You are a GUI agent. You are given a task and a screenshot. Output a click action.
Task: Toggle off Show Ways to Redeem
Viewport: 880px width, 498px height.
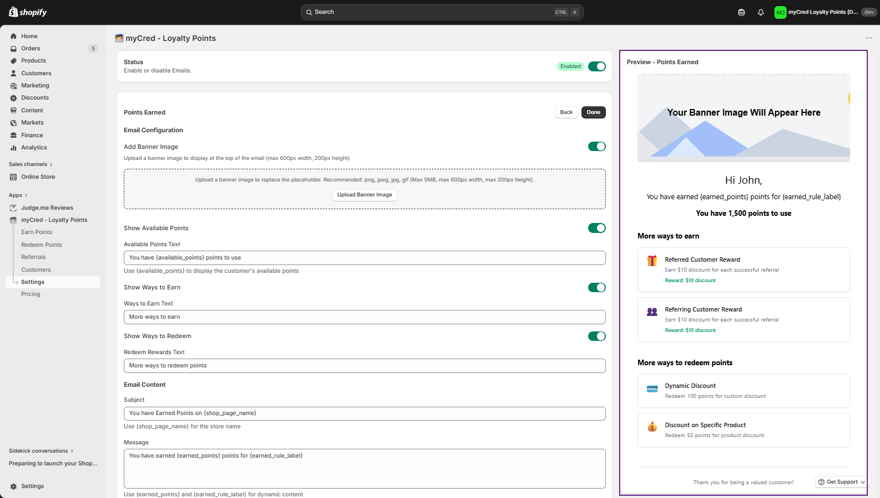click(x=596, y=336)
